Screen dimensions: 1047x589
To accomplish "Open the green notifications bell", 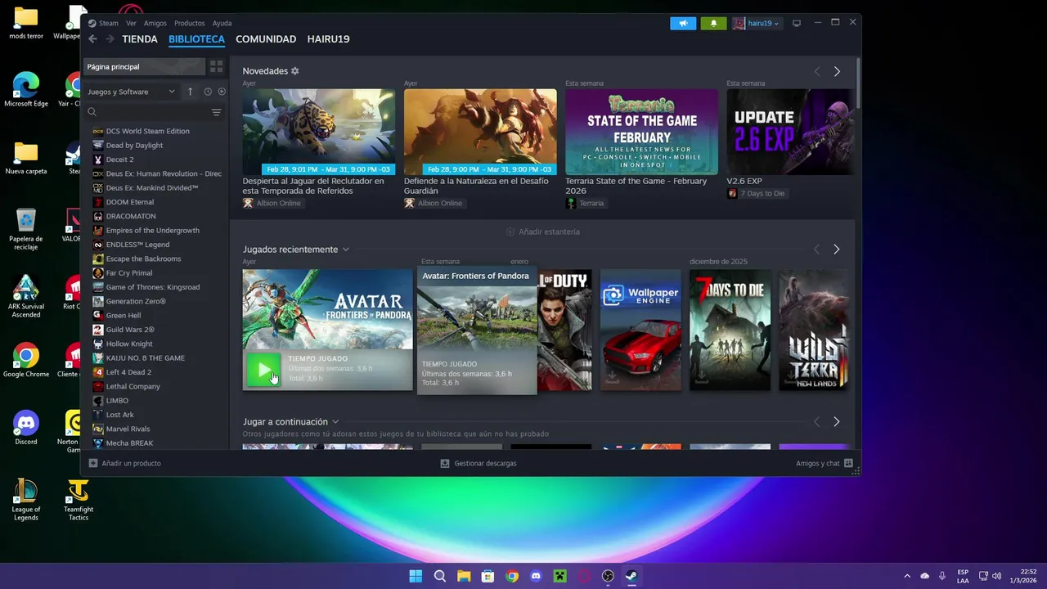I will pos(713,23).
